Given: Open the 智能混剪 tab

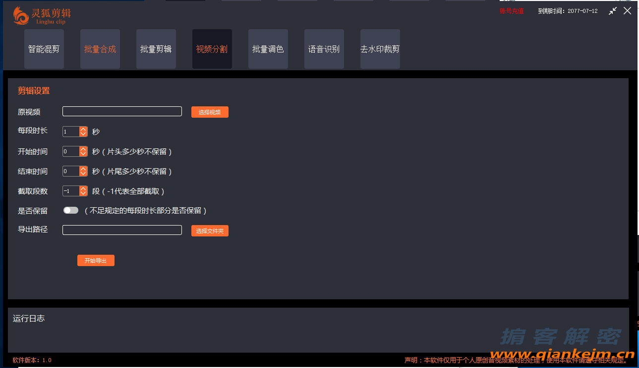Looking at the screenshot, I should pyautogui.click(x=44, y=49).
